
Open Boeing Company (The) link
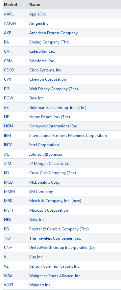[49, 42]
